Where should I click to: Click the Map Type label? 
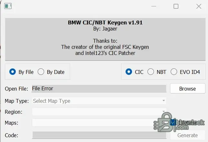17,101
